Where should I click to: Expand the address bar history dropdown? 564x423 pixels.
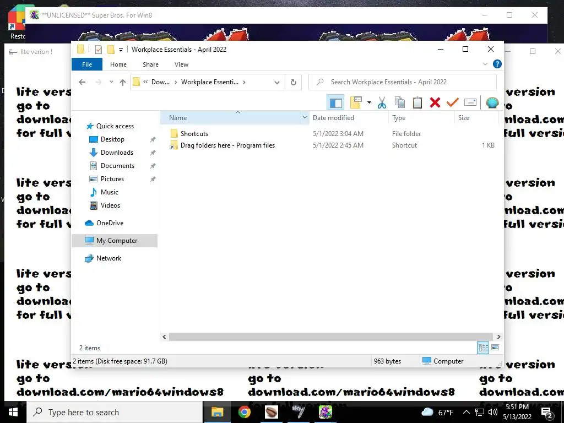pyautogui.click(x=276, y=83)
